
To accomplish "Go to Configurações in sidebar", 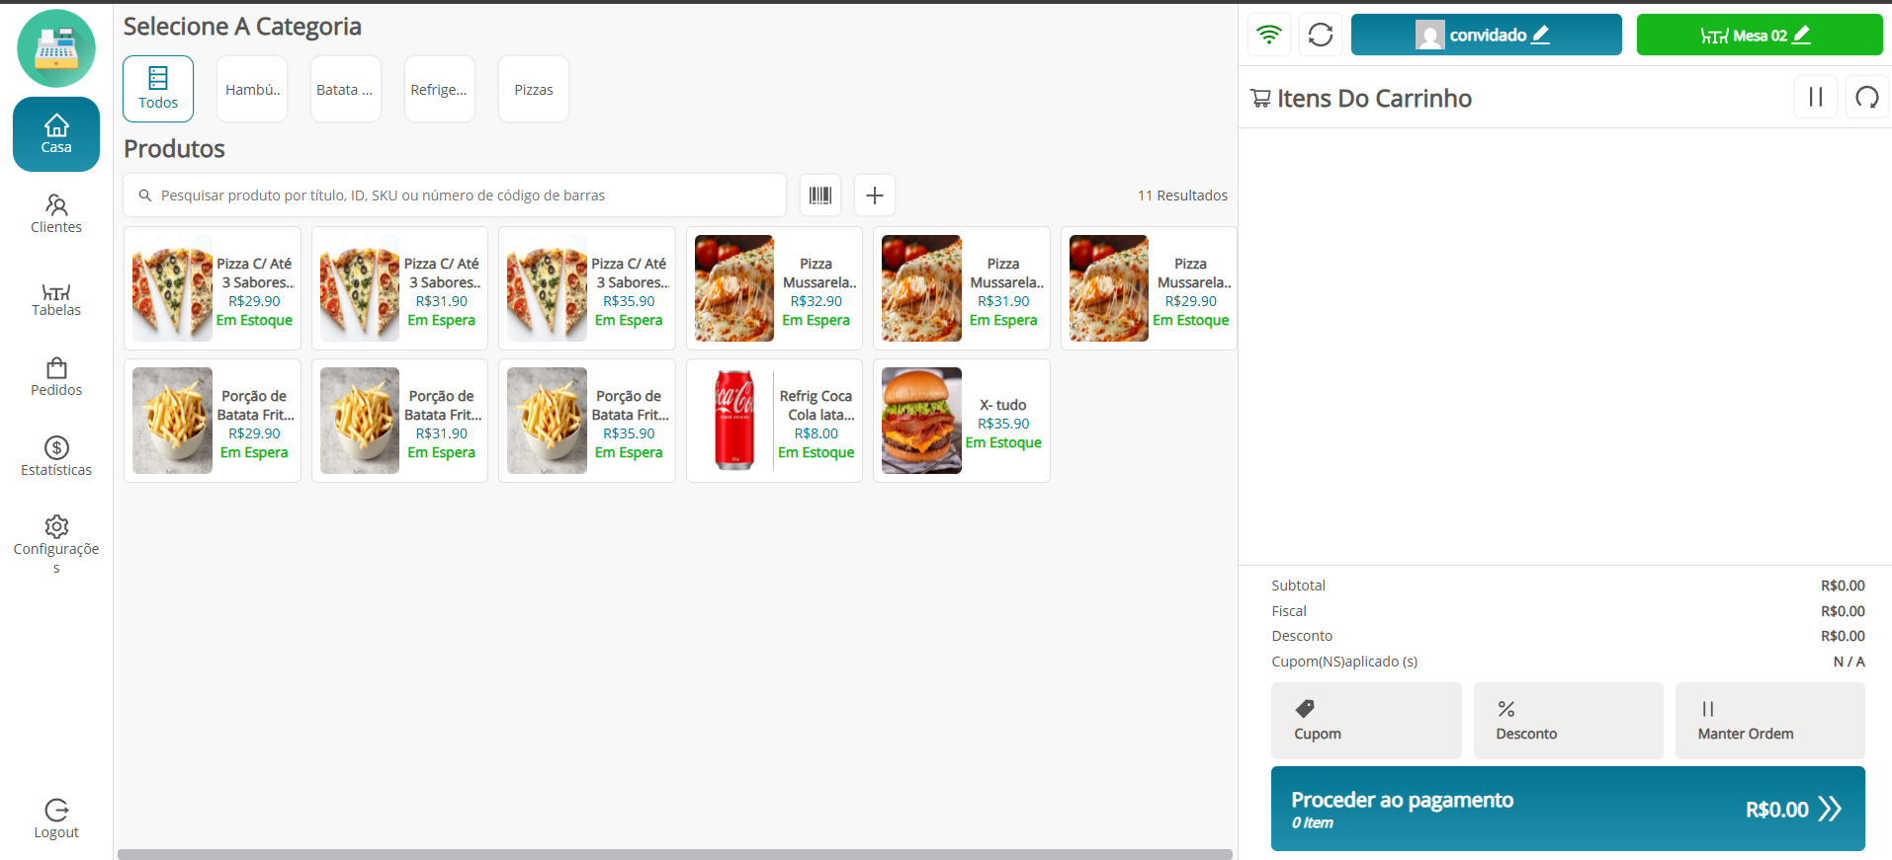I will 56,541.
